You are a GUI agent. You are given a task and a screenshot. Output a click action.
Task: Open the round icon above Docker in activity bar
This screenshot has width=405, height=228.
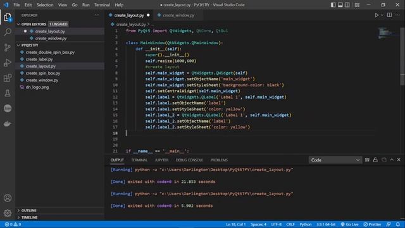(8, 108)
